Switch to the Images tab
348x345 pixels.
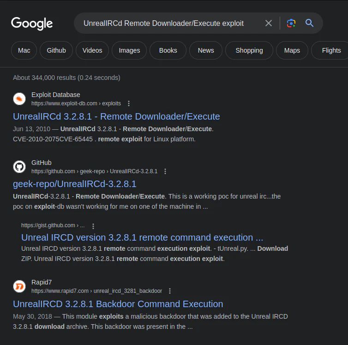[129, 50]
